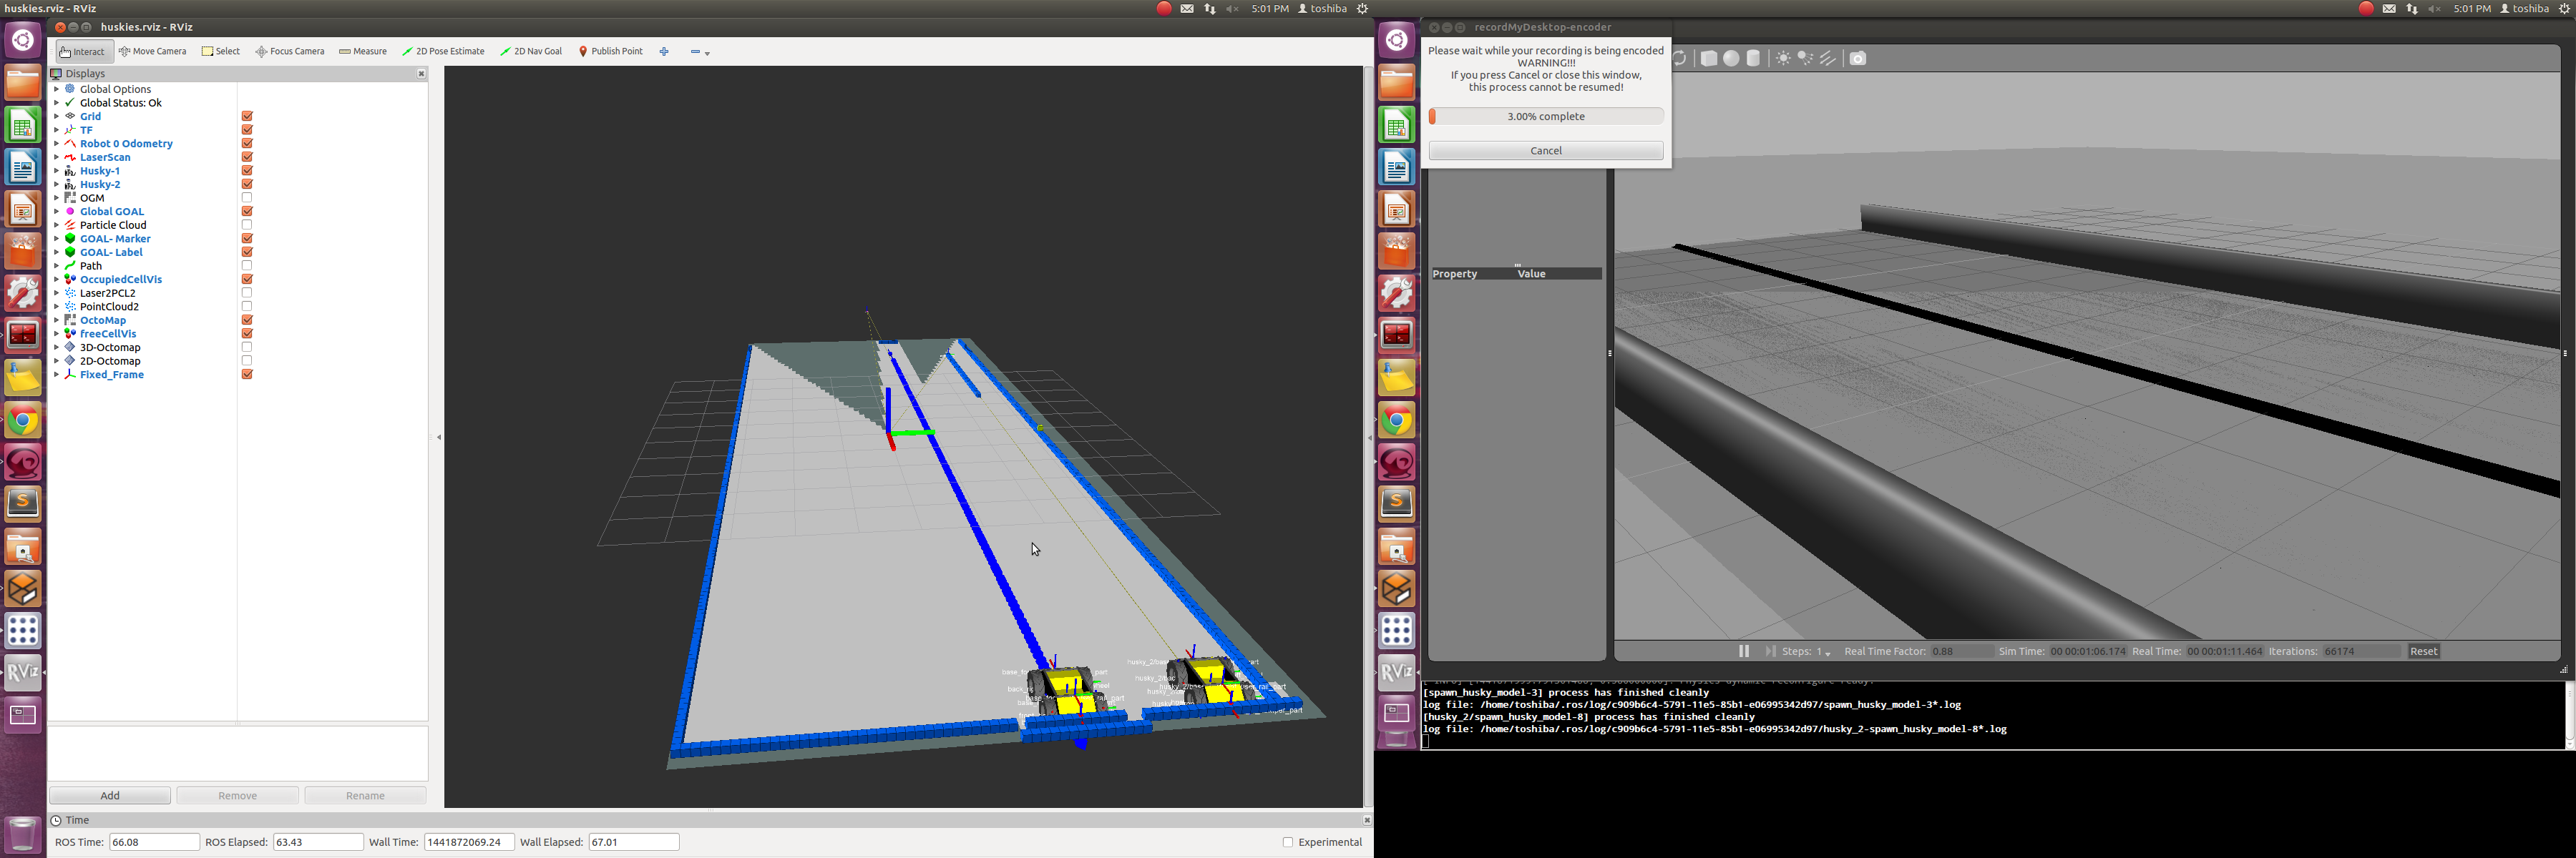The width and height of the screenshot is (2576, 858).
Task: Add a spot light in Gazebo
Action: click(x=1805, y=59)
